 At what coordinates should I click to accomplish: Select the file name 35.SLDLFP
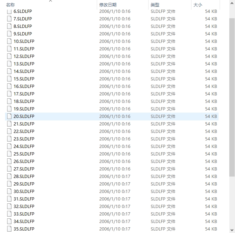24,229
